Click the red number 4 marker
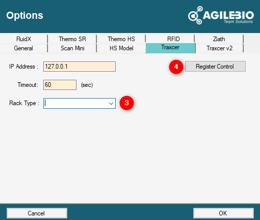260x220 pixels. coord(176,67)
